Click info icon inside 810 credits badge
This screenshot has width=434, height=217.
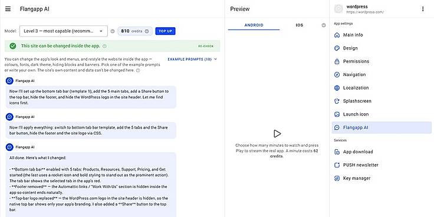(147, 31)
